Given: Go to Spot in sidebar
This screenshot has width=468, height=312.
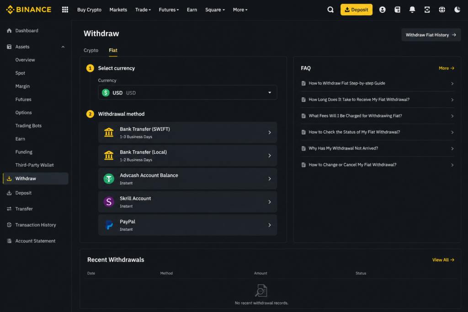Looking at the screenshot, I should click(x=20, y=73).
